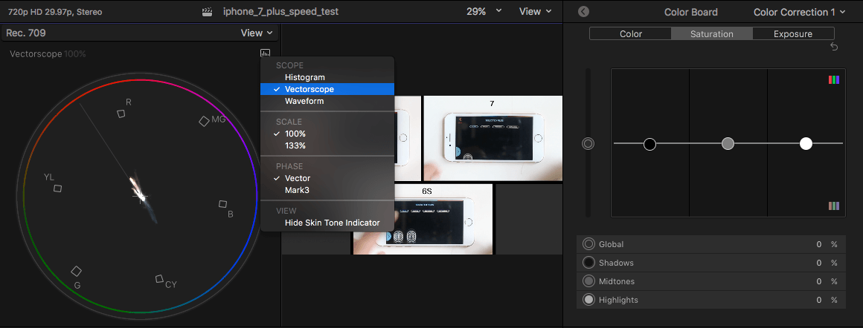This screenshot has width=863, height=328.
Task: Switch to the Exposure tab
Action: pyautogui.click(x=793, y=33)
